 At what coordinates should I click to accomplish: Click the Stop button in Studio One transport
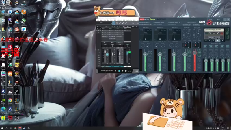click(x=119, y=71)
